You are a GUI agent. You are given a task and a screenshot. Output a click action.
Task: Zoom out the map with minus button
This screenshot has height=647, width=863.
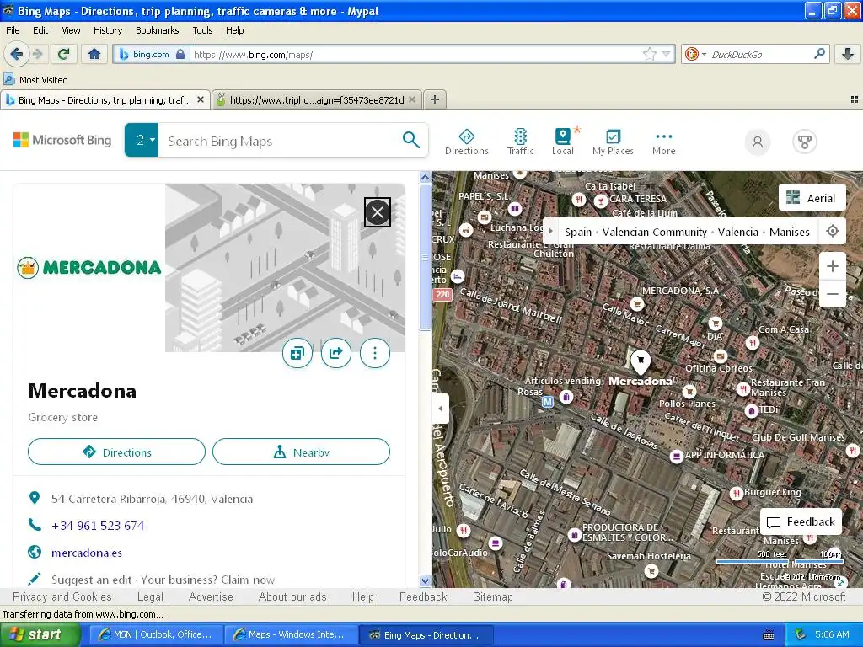pos(832,294)
